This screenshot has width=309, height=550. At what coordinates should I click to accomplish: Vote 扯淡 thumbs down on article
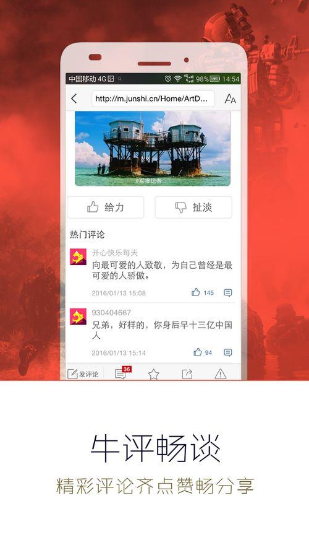coord(193,207)
